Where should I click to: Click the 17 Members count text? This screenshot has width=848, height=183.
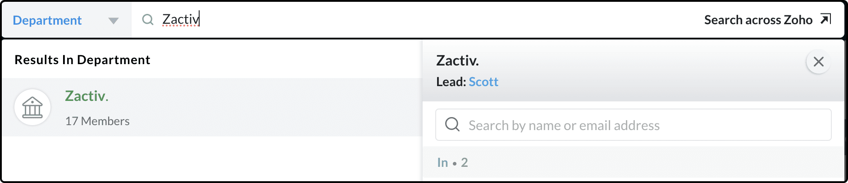[97, 121]
